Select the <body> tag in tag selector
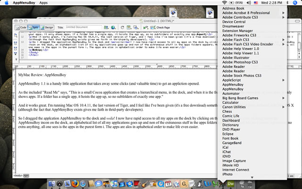 coord(18,176)
